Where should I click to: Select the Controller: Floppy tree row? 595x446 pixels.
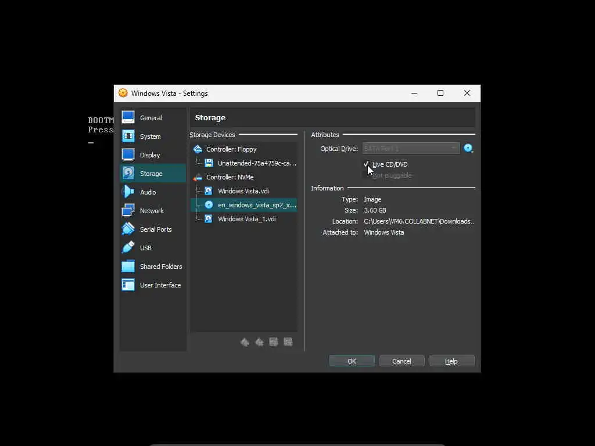pyautogui.click(x=243, y=149)
